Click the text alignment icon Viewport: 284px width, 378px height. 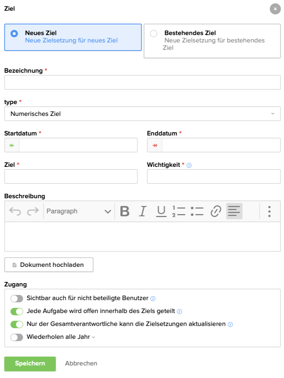(x=234, y=211)
